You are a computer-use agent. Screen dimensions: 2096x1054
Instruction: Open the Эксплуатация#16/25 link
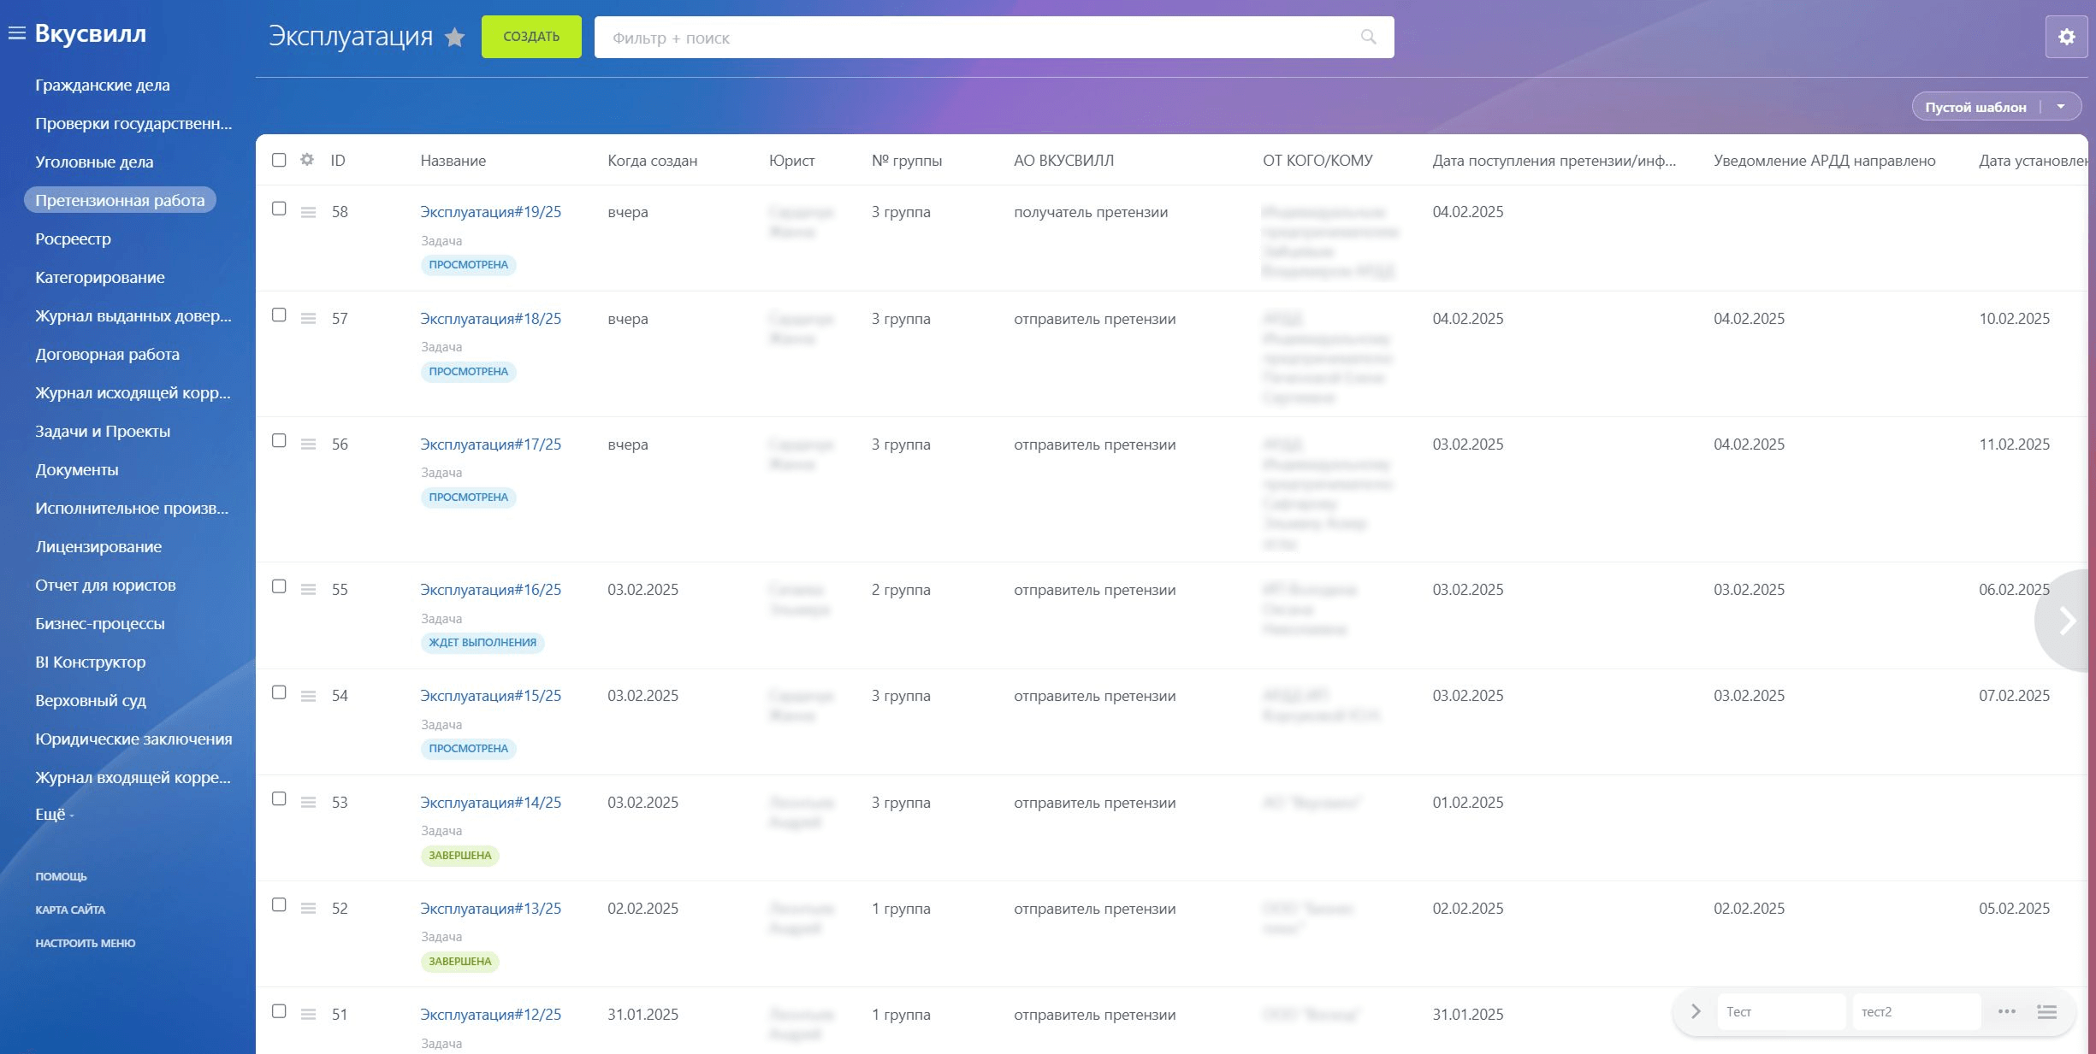click(x=490, y=590)
